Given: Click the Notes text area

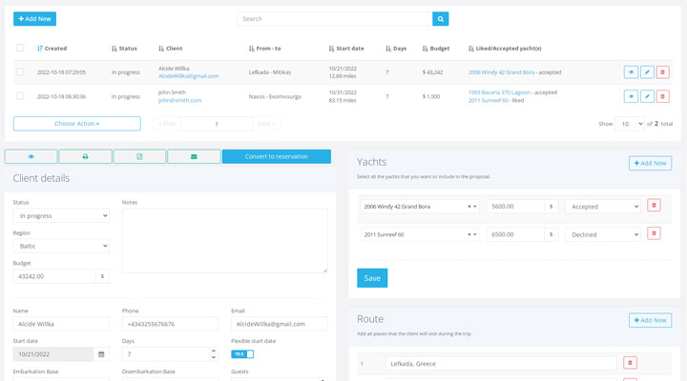Looking at the screenshot, I should coord(225,241).
